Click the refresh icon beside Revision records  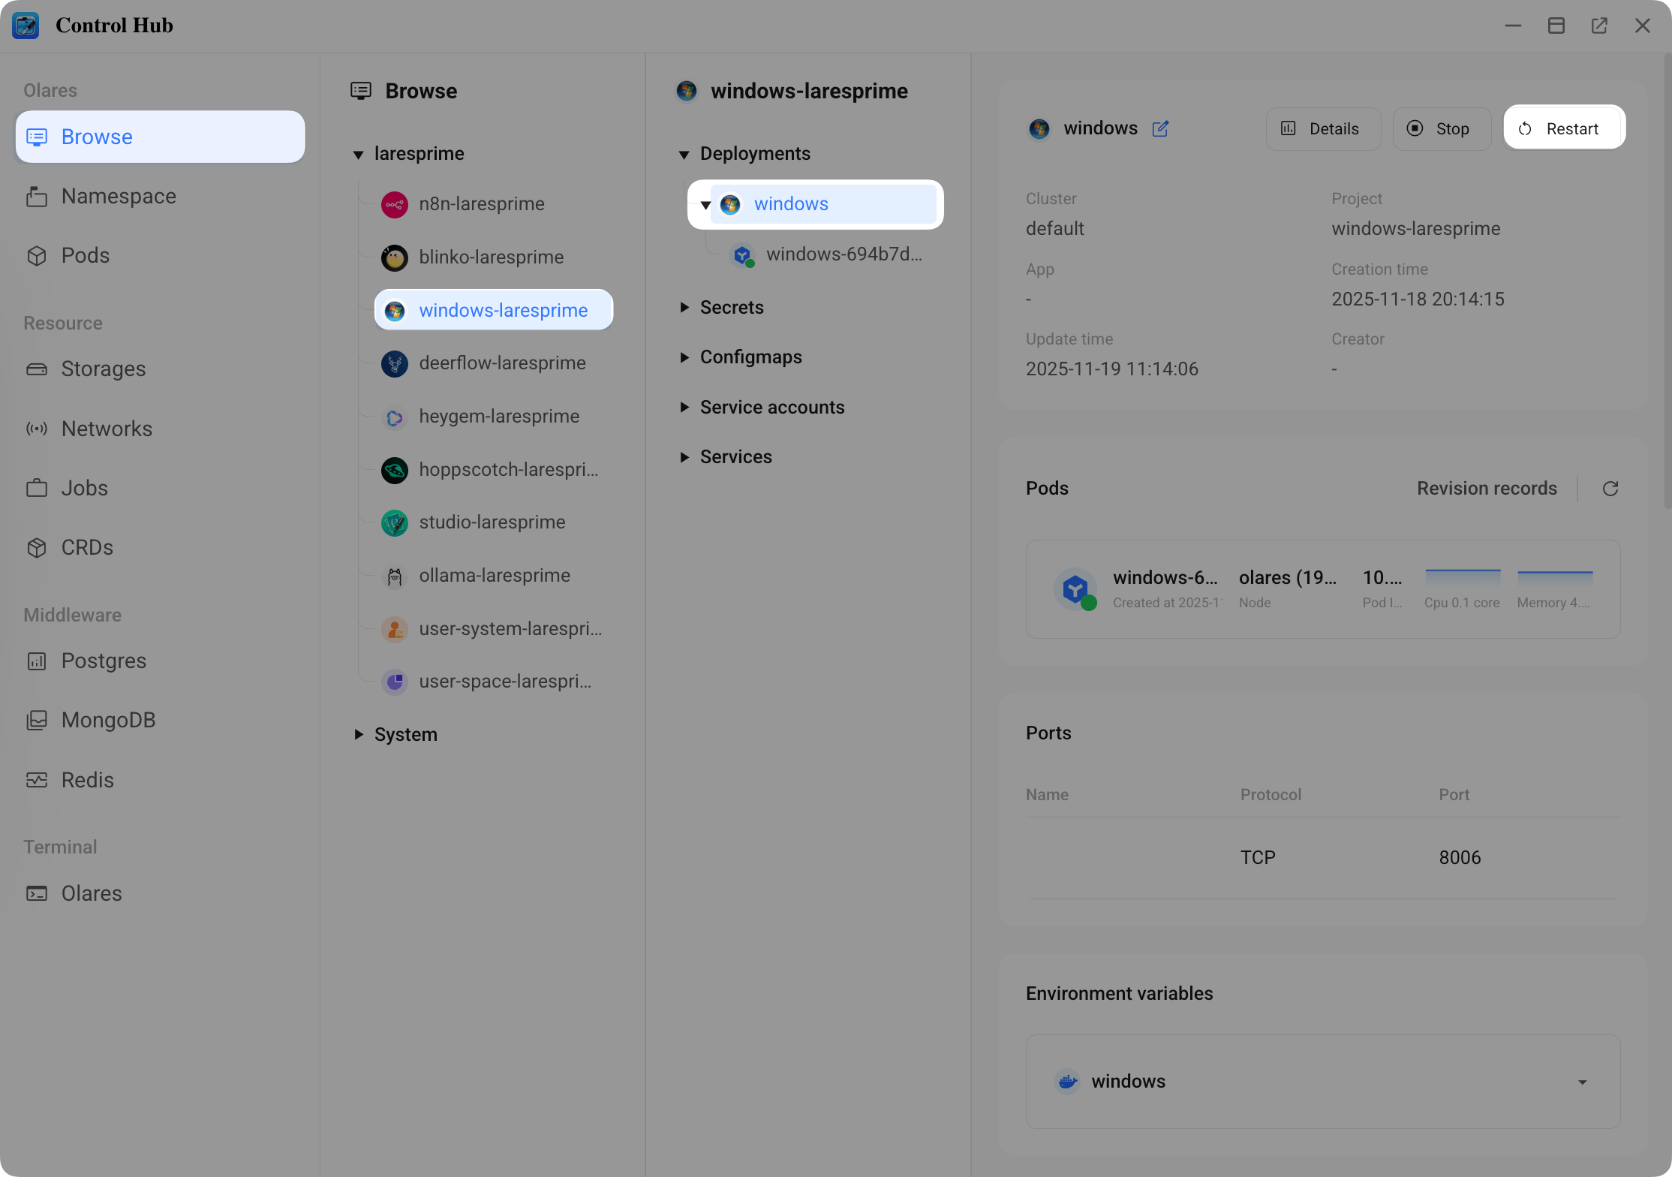tap(1610, 489)
